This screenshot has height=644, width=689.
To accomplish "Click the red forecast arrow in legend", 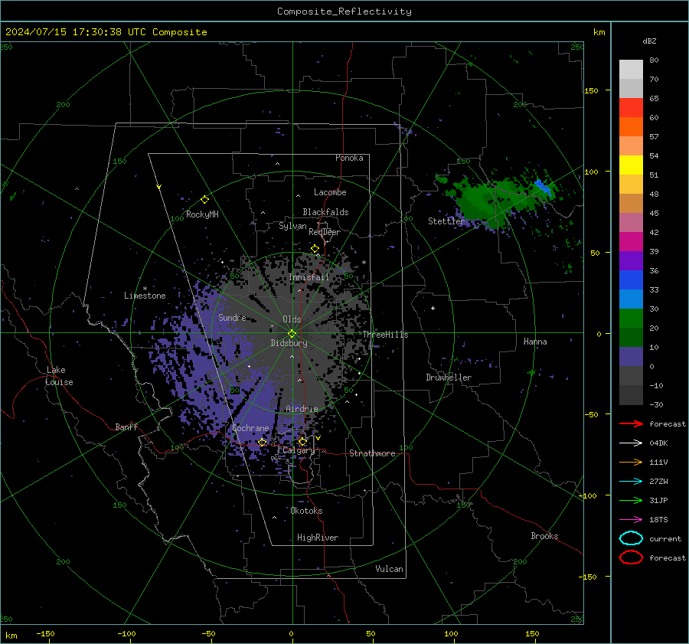I will [631, 423].
